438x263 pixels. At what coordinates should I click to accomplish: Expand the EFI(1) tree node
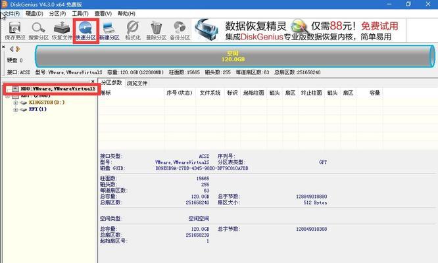(x=16, y=110)
